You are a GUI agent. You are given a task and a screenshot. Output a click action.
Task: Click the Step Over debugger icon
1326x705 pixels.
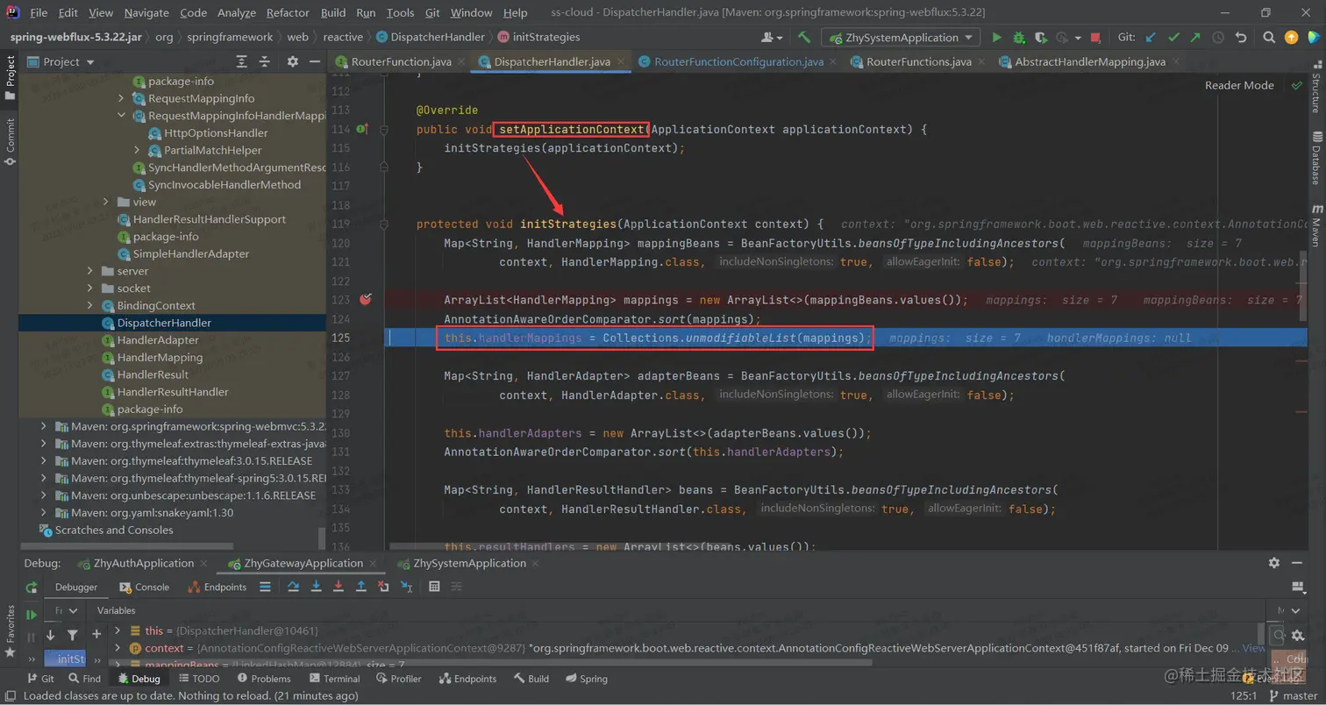[x=294, y=587]
